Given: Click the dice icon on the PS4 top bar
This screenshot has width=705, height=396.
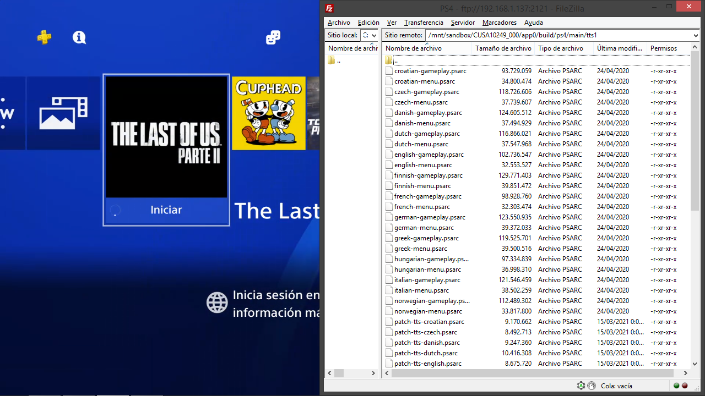Looking at the screenshot, I should pyautogui.click(x=273, y=37).
